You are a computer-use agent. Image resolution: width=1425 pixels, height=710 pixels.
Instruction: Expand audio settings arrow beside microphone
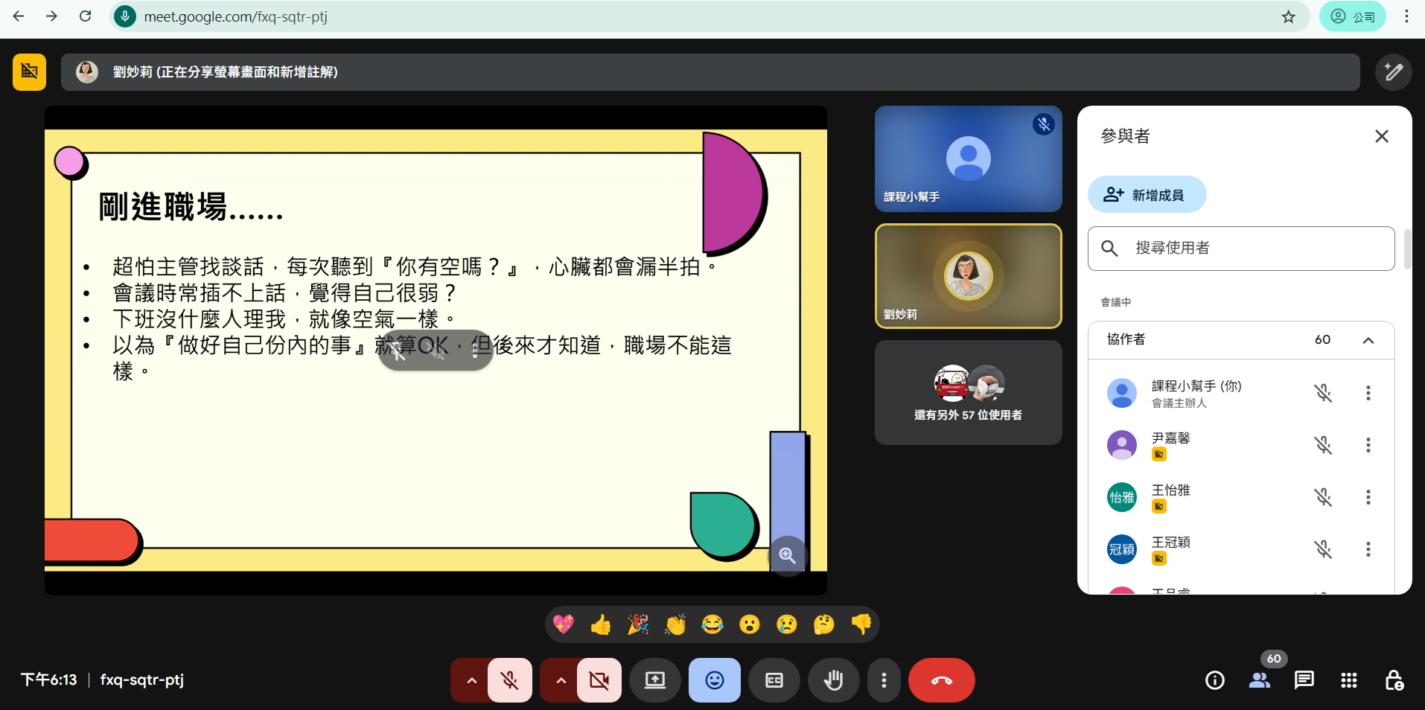click(471, 680)
